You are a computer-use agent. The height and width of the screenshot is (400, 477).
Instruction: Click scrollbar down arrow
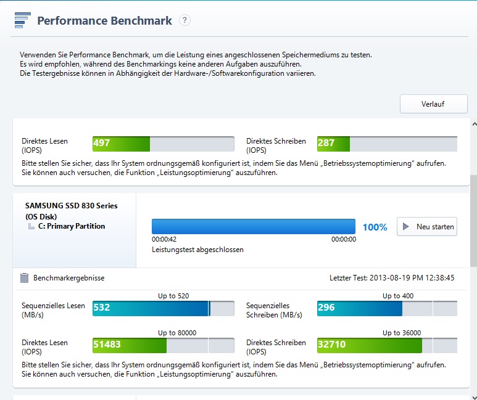click(474, 398)
